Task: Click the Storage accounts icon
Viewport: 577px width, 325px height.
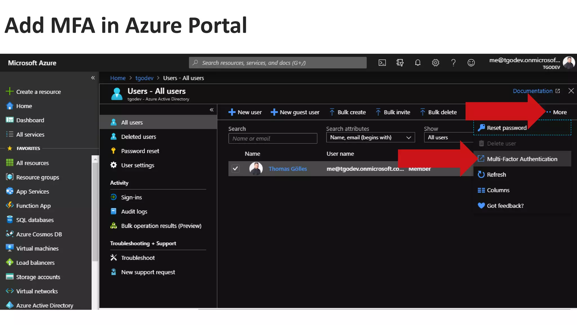Action: (x=10, y=276)
